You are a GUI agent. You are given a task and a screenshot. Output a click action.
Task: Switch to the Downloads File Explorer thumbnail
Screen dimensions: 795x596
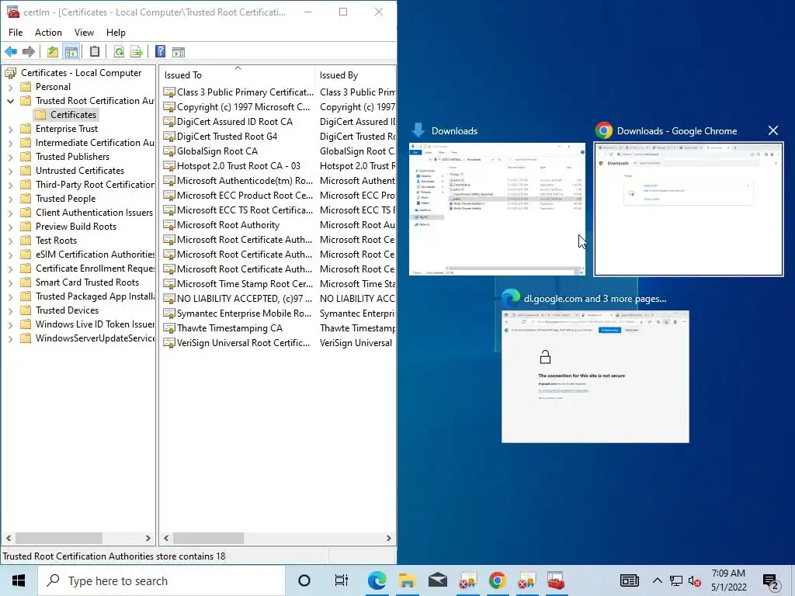[497, 209]
